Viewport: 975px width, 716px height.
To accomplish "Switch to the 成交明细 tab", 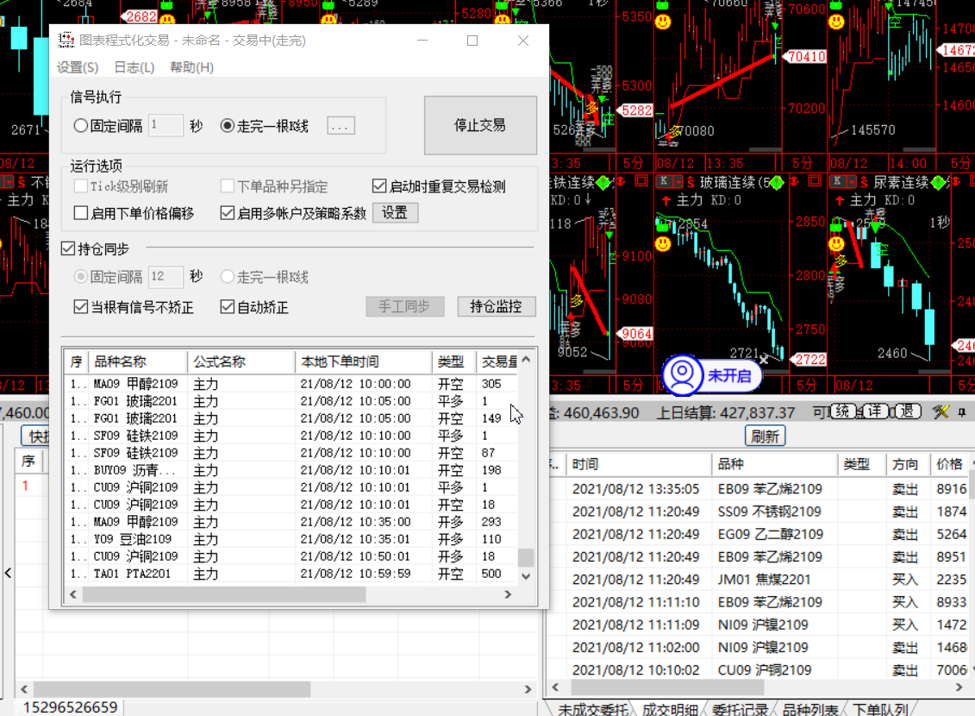I will 669,709.
